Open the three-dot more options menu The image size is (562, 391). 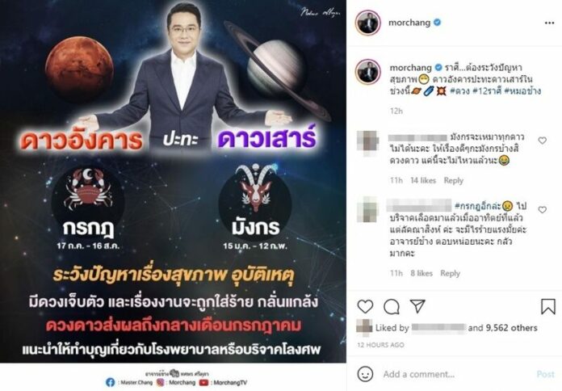click(549, 23)
